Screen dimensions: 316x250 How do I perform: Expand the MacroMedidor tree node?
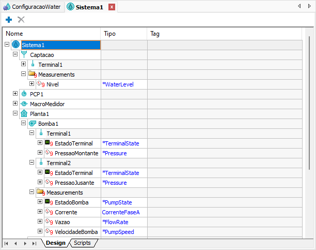15,104
